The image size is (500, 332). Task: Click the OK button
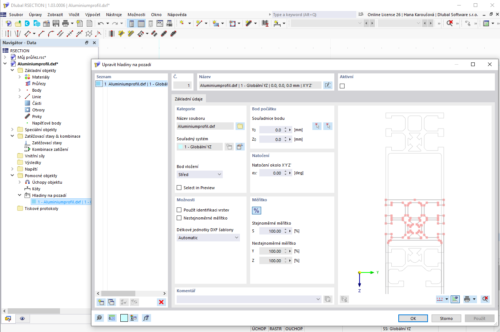pyautogui.click(x=413, y=318)
